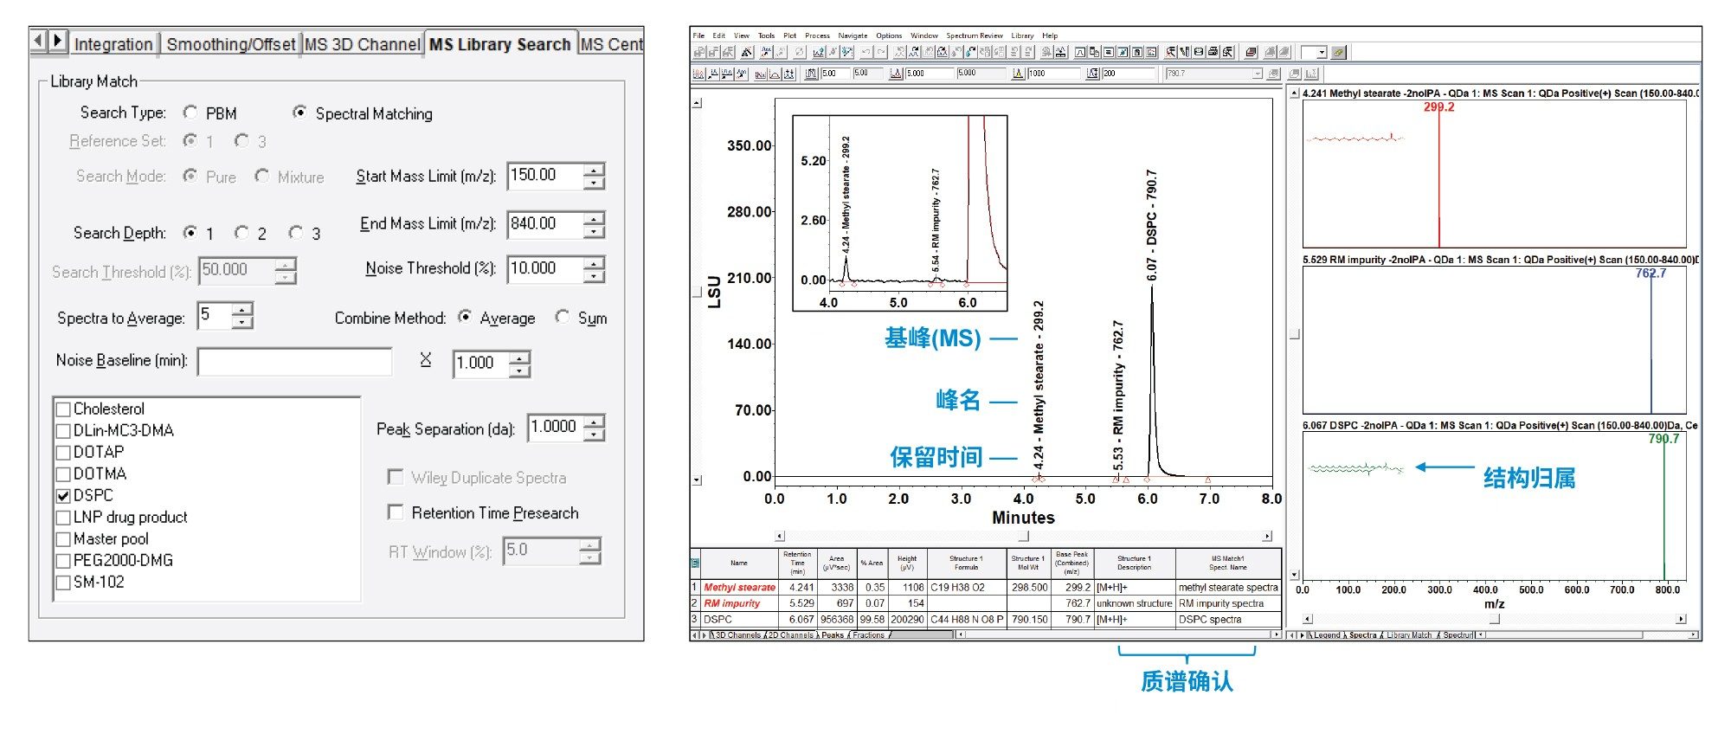
Task: Click the grayed stack icon right of the 790.7 box
Action: (x=1273, y=74)
